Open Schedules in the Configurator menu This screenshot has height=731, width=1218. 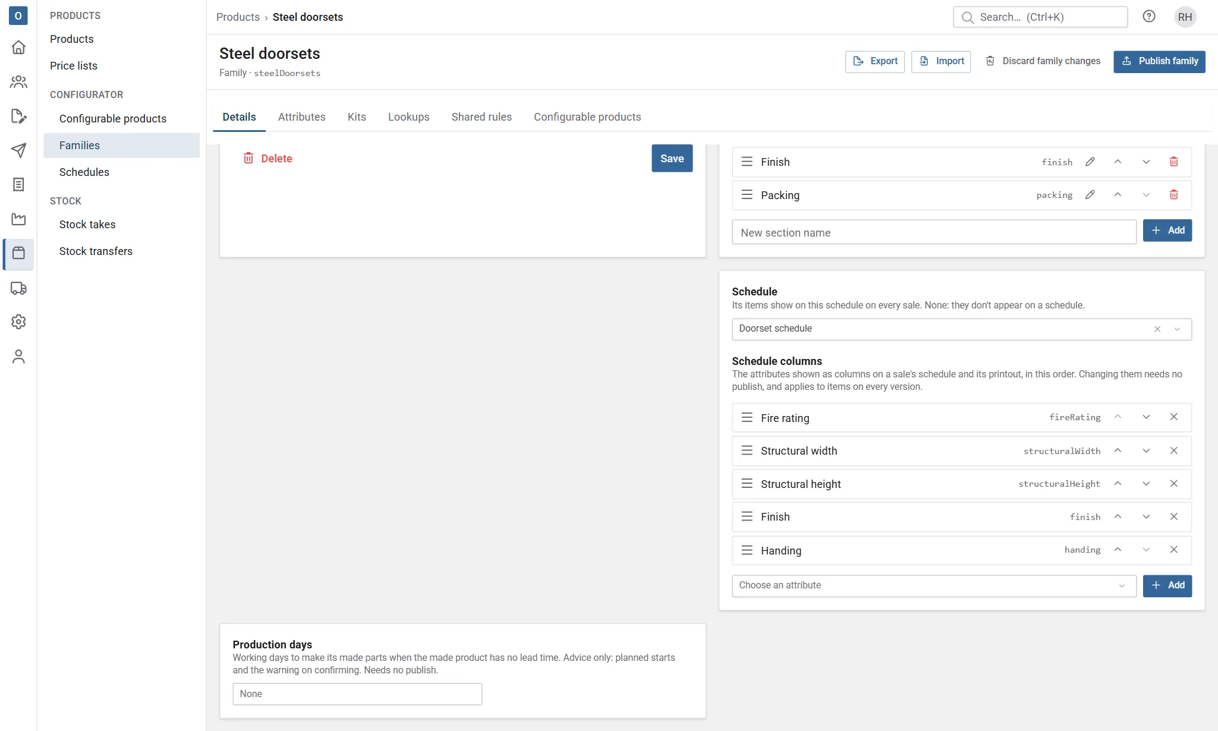point(84,172)
